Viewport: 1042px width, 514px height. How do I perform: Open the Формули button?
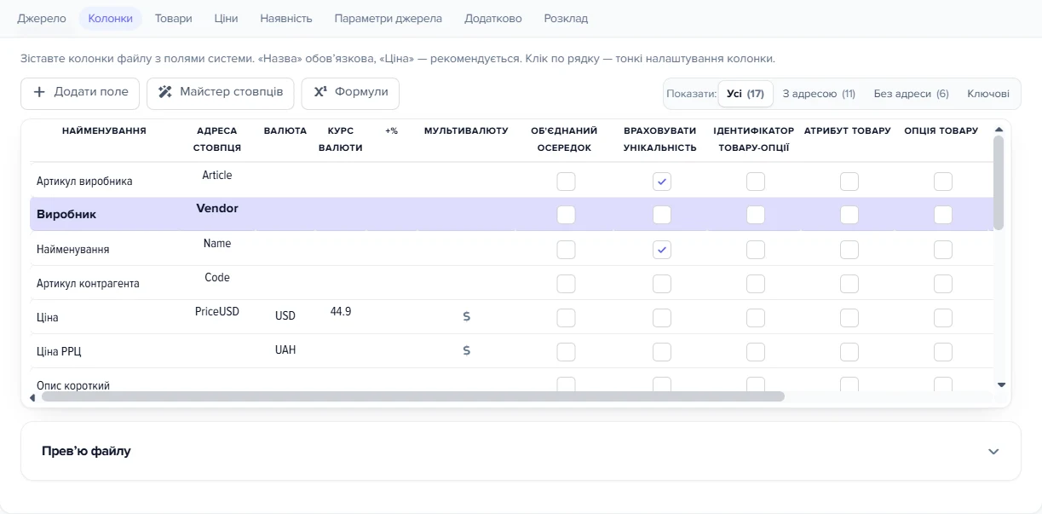350,93
